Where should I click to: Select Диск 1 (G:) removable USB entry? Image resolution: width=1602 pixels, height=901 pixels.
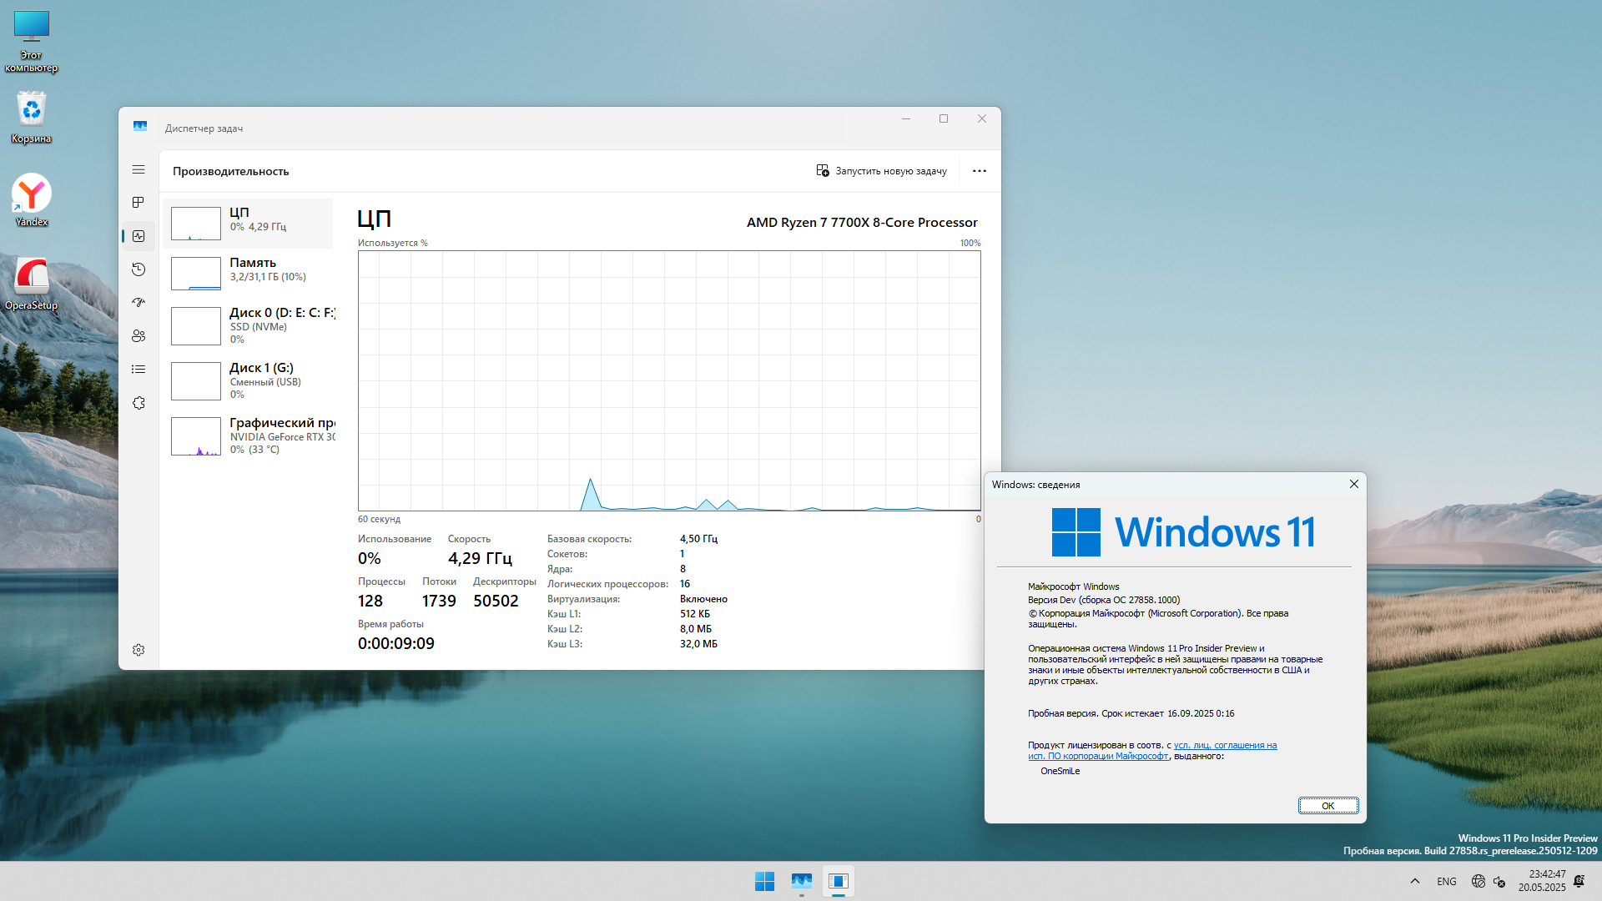click(249, 381)
